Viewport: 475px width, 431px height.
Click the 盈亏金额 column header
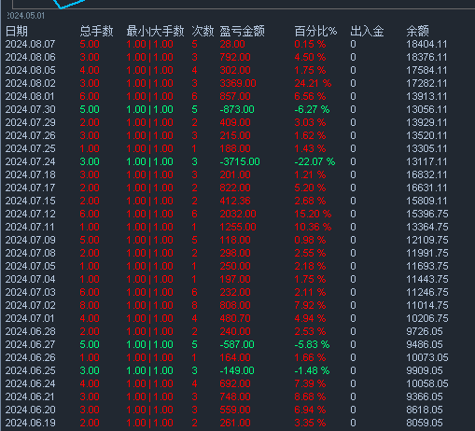(242, 32)
